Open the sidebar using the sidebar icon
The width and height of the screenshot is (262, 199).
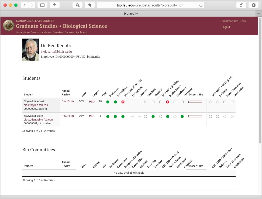pos(42,5)
